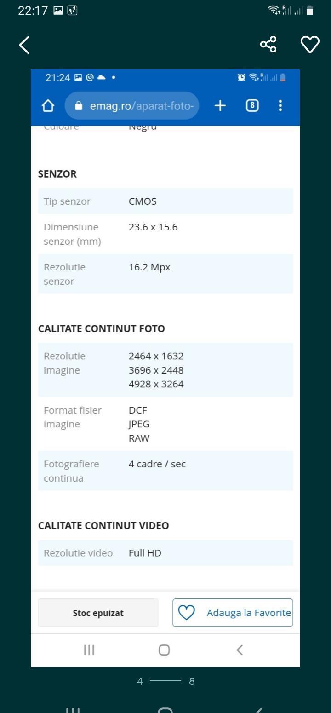The height and width of the screenshot is (713, 331).
Task: Tap the share icon
Action: (x=268, y=44)
